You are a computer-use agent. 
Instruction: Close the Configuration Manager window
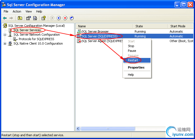(191, 5)
